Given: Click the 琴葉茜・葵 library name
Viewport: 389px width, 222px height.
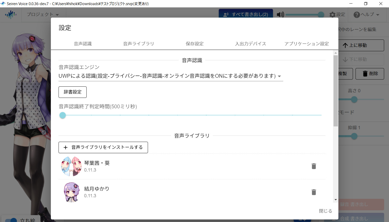Looking at the screenshot, I should [x=97, y=163].
